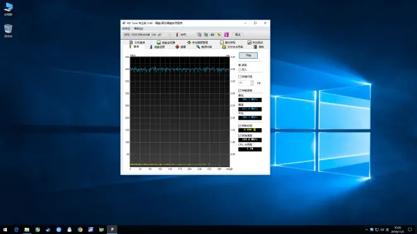Click the benchmark graph area
Image resolution: width=417 pixels, height=234 pixels.
coord(179,112)
